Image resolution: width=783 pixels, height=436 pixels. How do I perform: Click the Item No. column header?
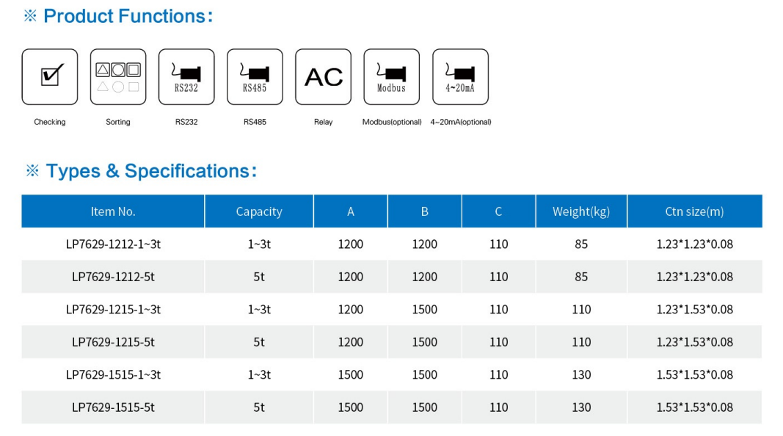pos(113,211)
